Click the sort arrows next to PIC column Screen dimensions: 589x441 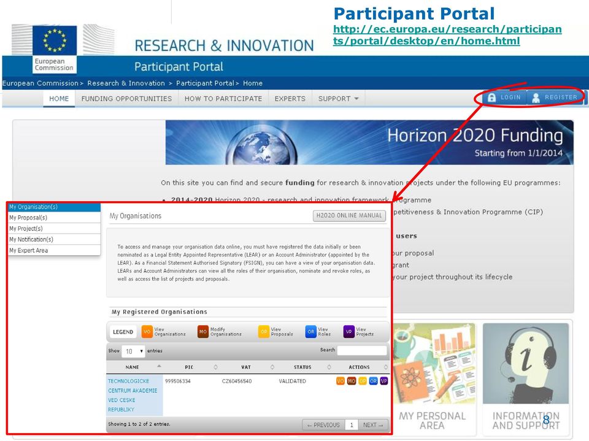point(215,367)
